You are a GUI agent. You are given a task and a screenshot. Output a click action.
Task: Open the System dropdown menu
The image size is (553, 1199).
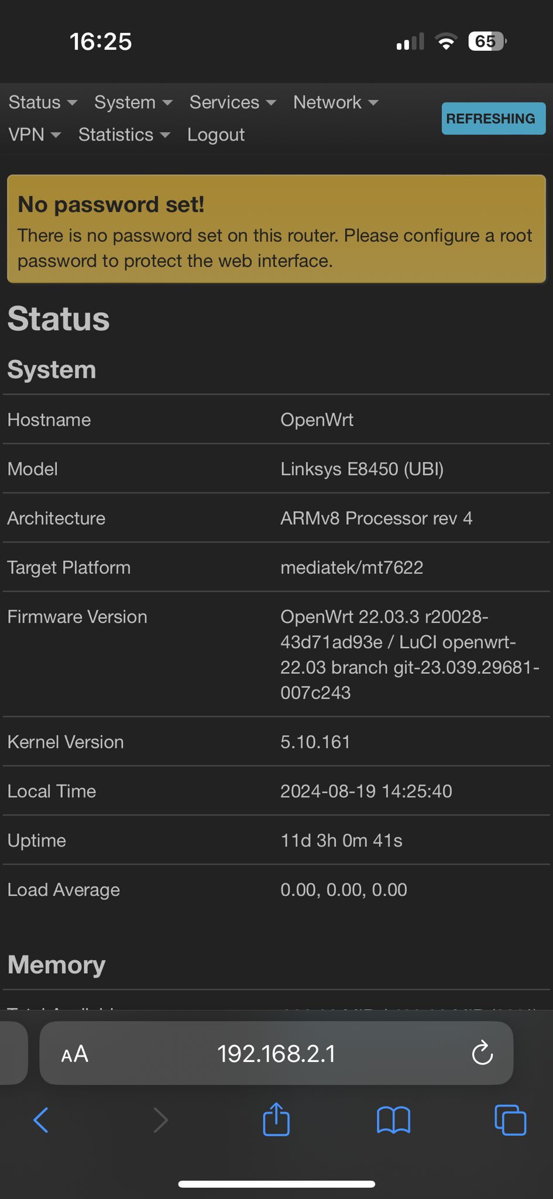pyautogui.click(x=133, y=102)
